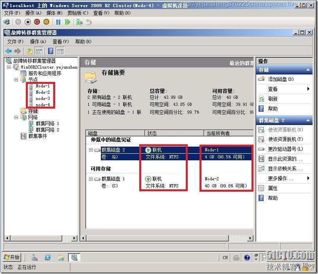This screenshot has height=274, width=318.
Task: Select 存储 in the tree
Action: (33, 111)
